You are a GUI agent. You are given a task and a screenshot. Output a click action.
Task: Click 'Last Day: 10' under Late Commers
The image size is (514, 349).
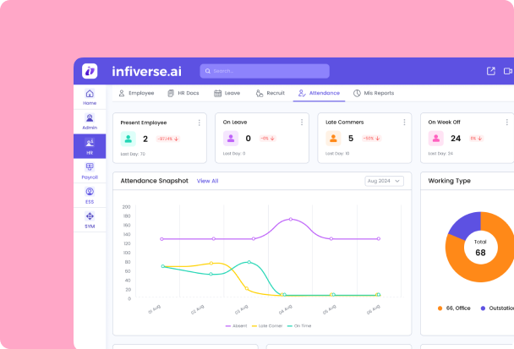[337, 153]
